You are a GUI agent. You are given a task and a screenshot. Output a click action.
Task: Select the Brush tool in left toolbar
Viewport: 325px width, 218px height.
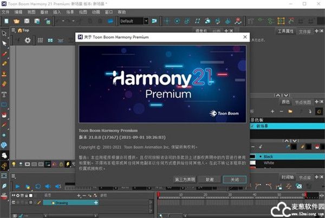tap(4, 54)
